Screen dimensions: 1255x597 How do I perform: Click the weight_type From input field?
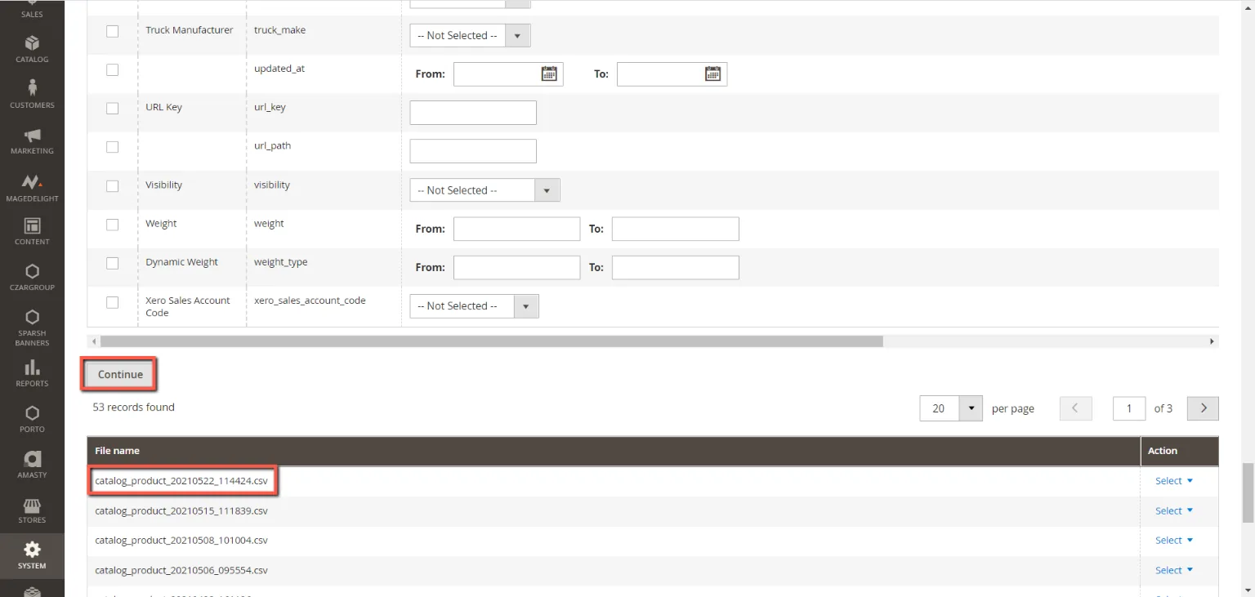(516, 267)
